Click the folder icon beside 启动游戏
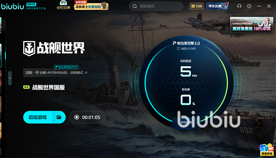276x158 pixels. point(59,117)
